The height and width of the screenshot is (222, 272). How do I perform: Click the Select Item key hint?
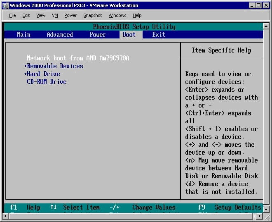tap(75, 208)
